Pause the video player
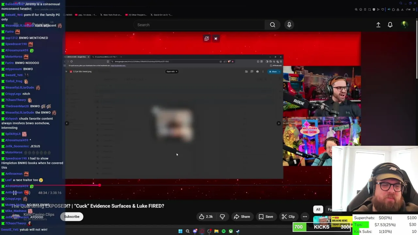The width and height of the screenshot is (418, 235). [14, 193]
